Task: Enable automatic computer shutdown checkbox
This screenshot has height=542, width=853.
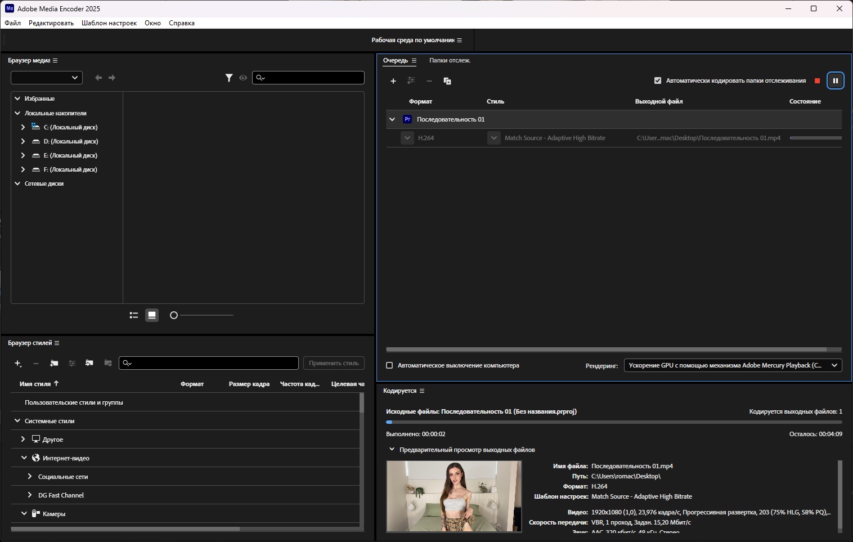Action: tap(389, 365)
